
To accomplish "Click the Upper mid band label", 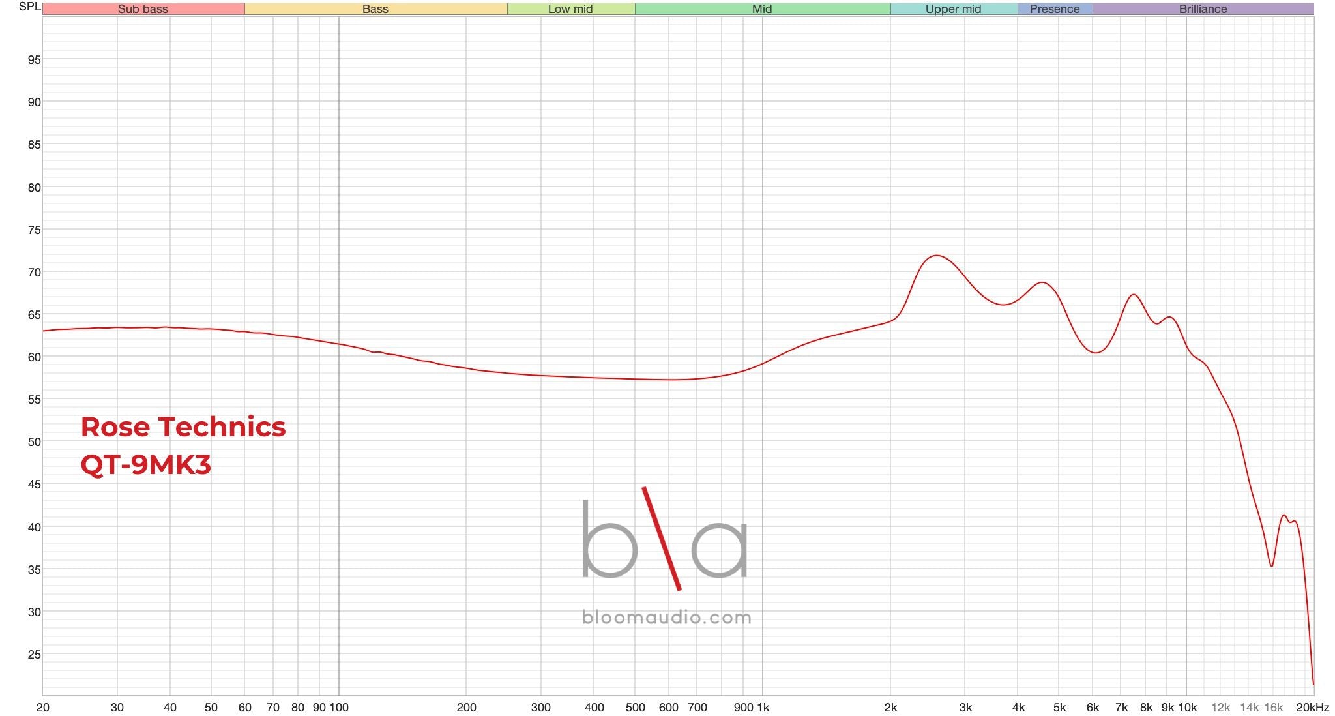I will [x=953, y=9].
